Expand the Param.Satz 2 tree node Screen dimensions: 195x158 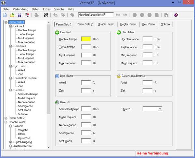click(x=6, y=118)
